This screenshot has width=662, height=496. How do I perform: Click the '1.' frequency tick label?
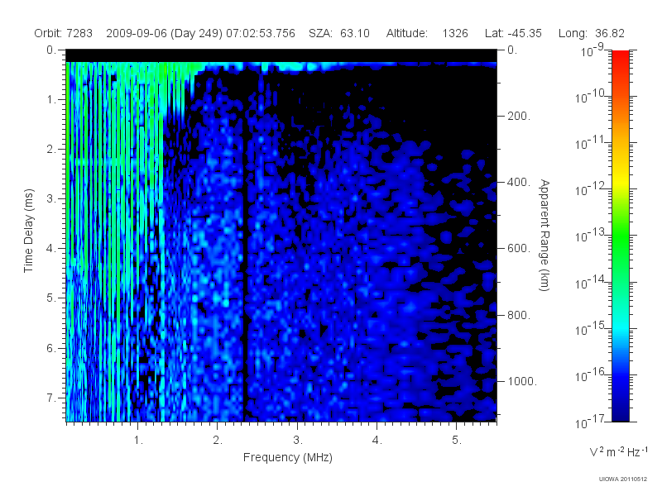coord(138,441)
